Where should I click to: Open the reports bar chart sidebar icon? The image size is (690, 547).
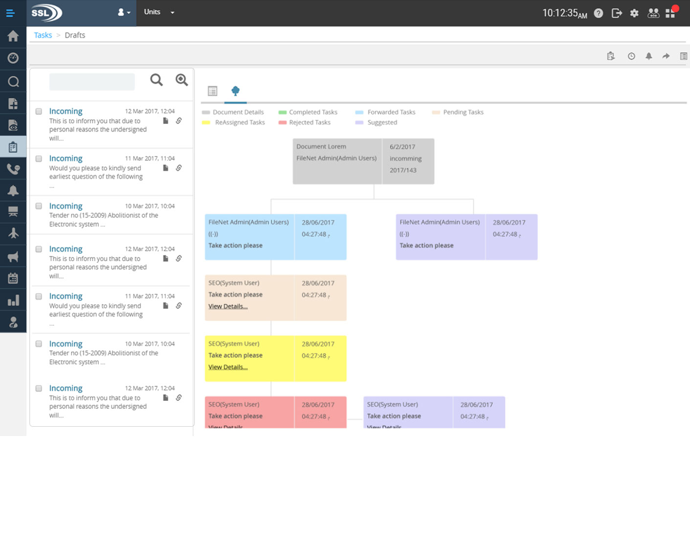pos(13,300)
